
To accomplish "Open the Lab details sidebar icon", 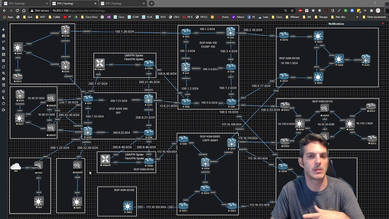I will 3,85.
